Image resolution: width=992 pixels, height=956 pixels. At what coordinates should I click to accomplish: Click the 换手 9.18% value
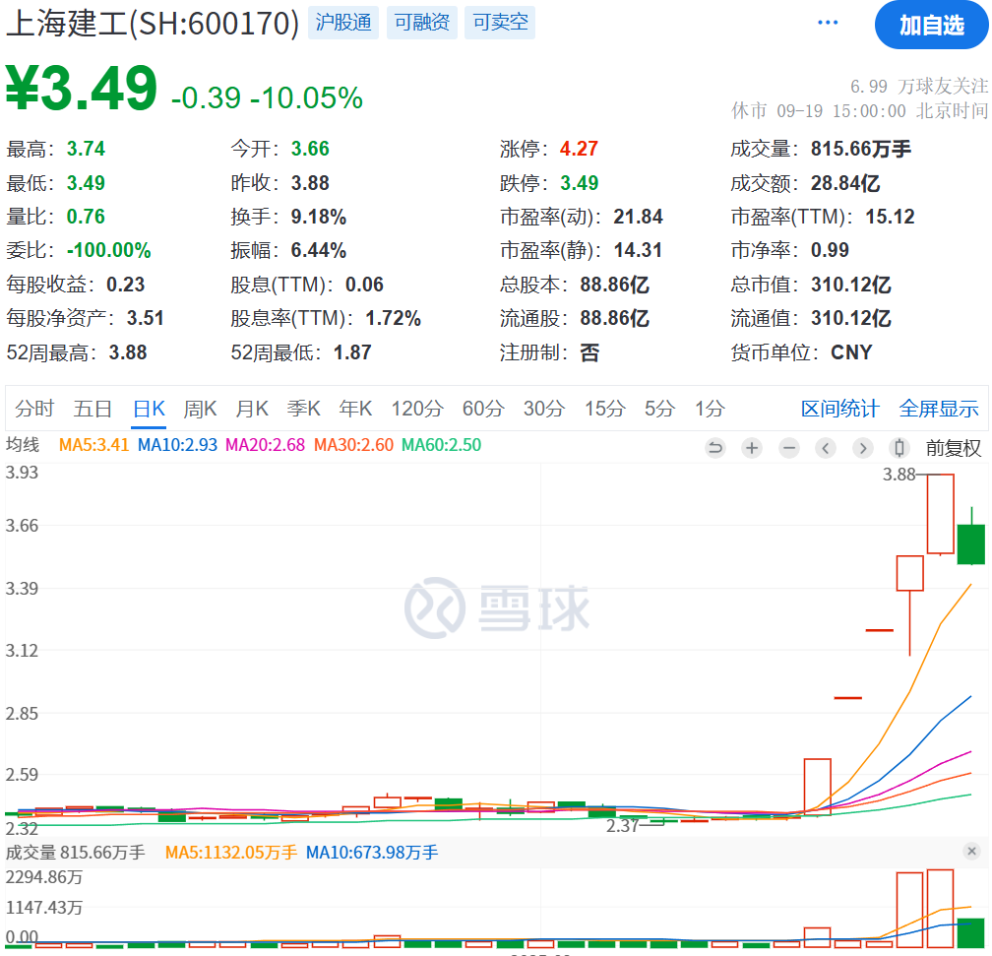point(318,218)
